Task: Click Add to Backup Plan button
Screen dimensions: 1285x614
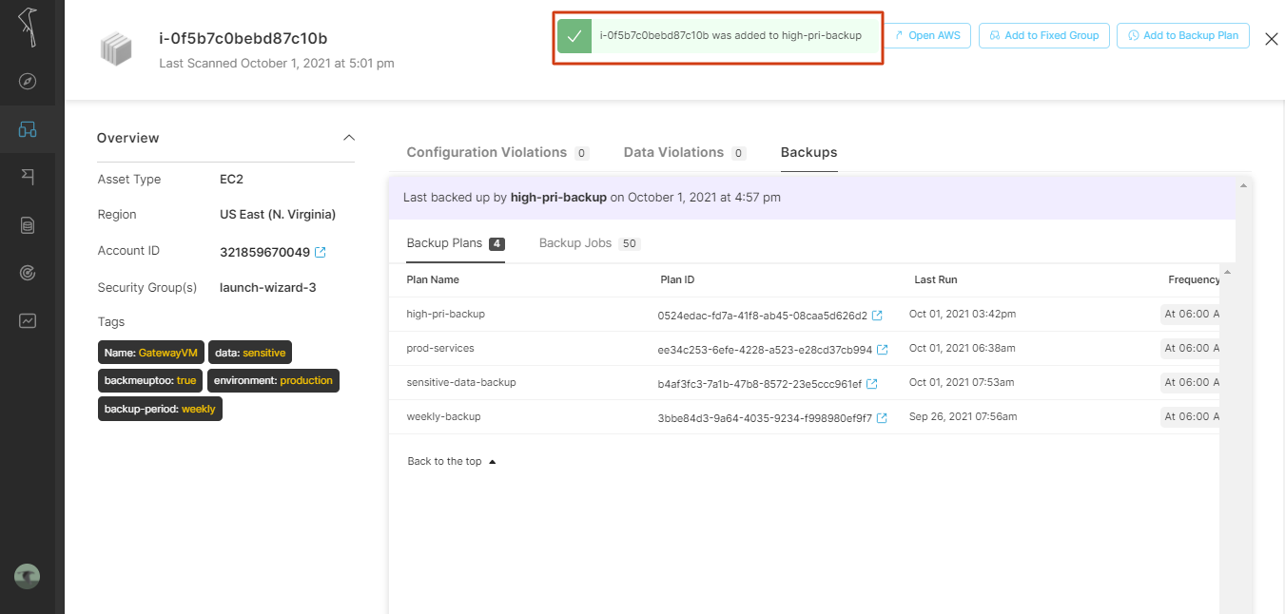Action: [1182, 36]
